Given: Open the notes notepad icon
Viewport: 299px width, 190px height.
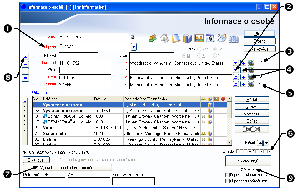Looking at the screenshot, I should 176,38.
